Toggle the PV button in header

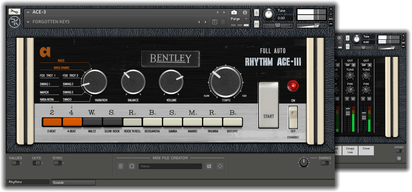point(331,24)
